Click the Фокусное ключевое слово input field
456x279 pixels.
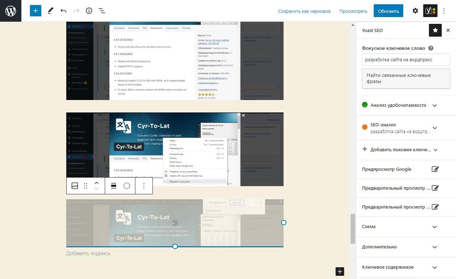(x=406, y=60)
